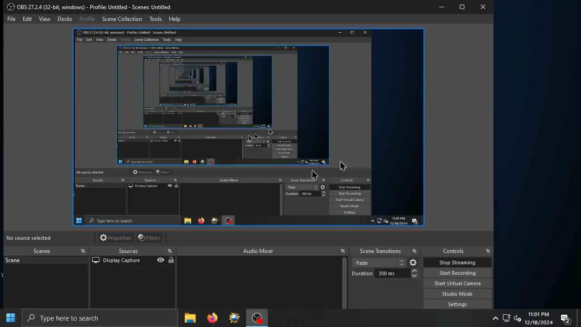Viewport: 581px width, 327px height.
Task: Open the Tools menu
Action: click(155, 19)
